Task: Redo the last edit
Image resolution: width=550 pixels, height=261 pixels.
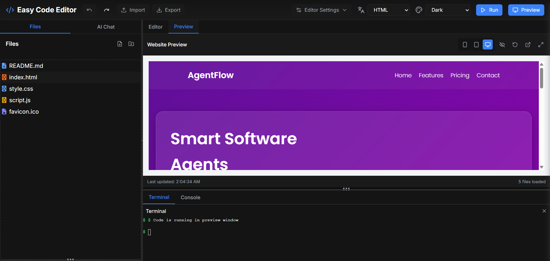Action: [107, 10]
